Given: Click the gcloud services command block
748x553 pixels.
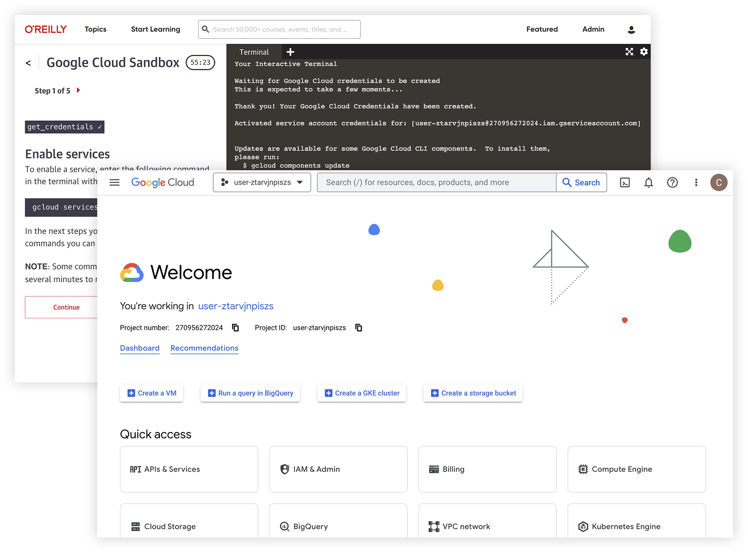Looking at the screenshot, I should click(x=61, y=207).
